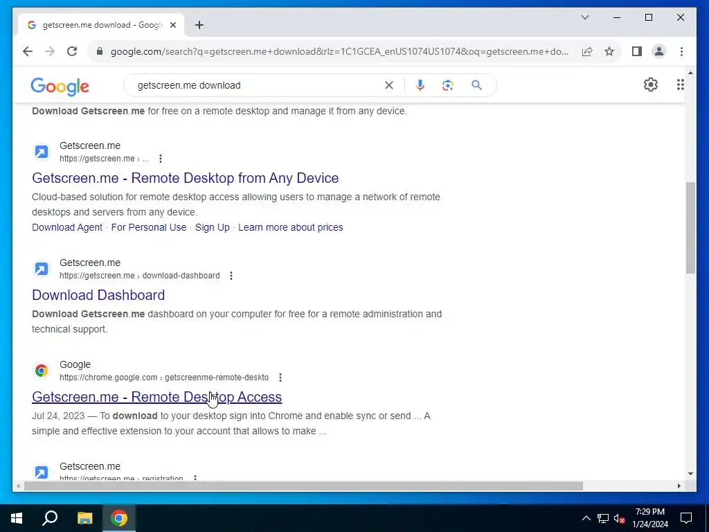This screenshot has height=532, width=709.
Task: Go back using the browser back arrow
Action: 28,51
